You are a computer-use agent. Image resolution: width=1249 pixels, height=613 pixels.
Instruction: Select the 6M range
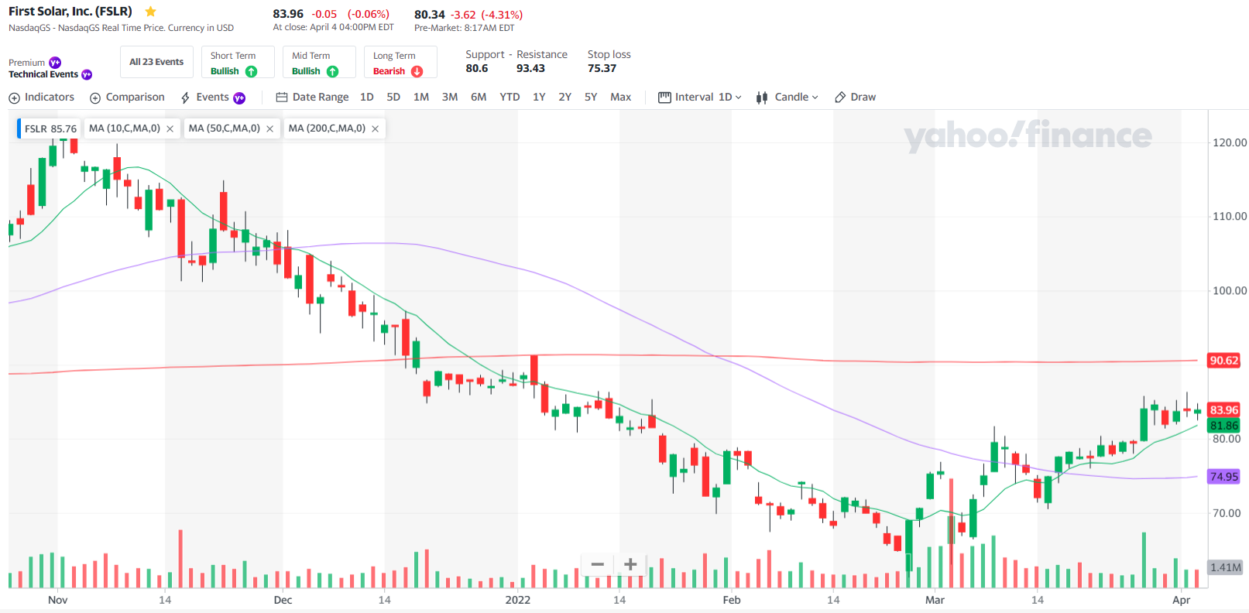[479, 97]
